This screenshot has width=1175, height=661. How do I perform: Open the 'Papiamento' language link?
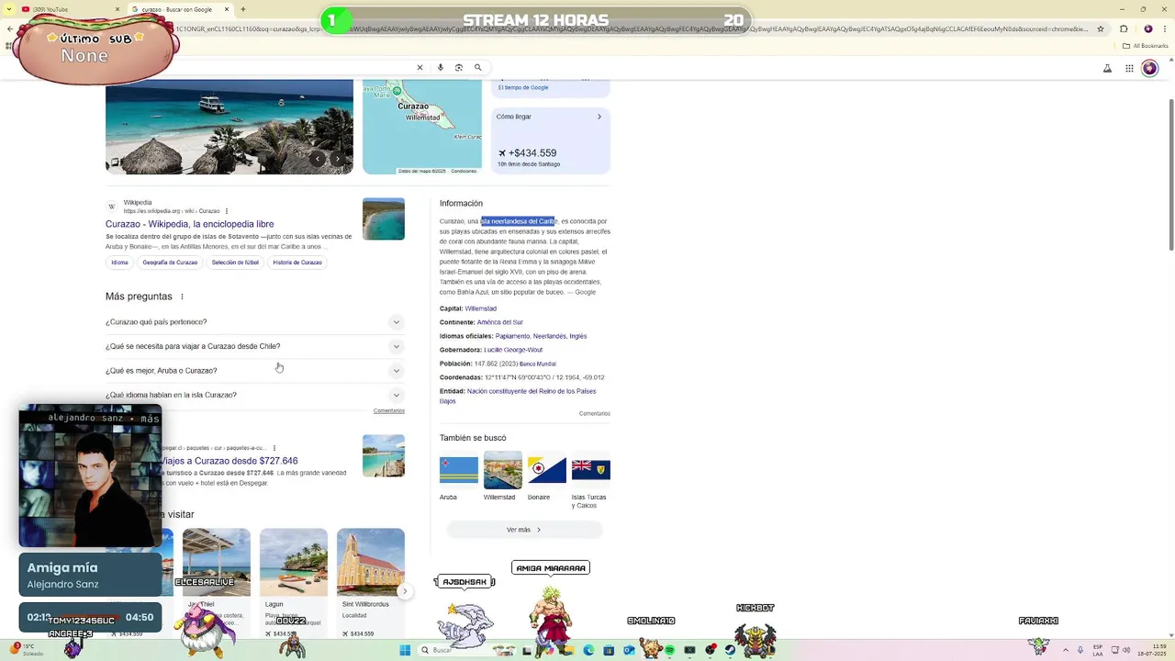click(x=512, y=336)
